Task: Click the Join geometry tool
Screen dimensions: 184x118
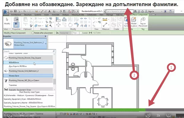Action: click(38, 26)
